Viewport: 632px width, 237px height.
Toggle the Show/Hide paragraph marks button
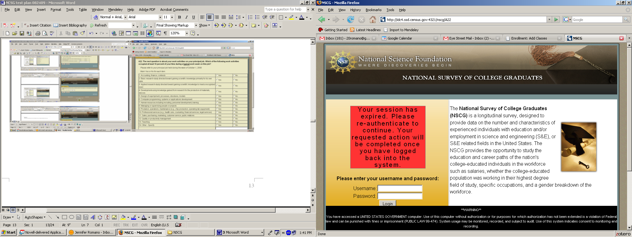tap(165, 33)
